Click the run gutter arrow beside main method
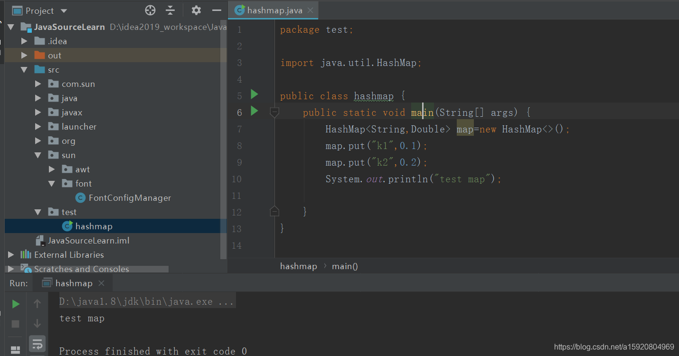 pyautogui.click(x=255, y=111)
